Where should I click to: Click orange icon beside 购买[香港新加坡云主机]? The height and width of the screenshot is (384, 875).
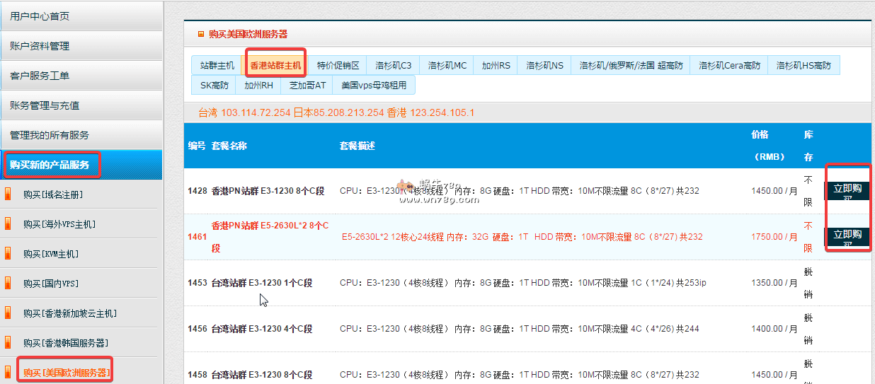[x=8, y=313]
